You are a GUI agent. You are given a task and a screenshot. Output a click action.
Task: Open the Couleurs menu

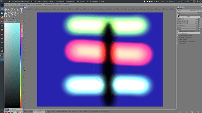(45, 4)
